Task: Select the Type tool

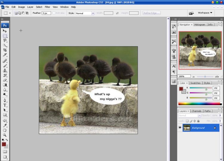Action: click(x=5, y=105)
